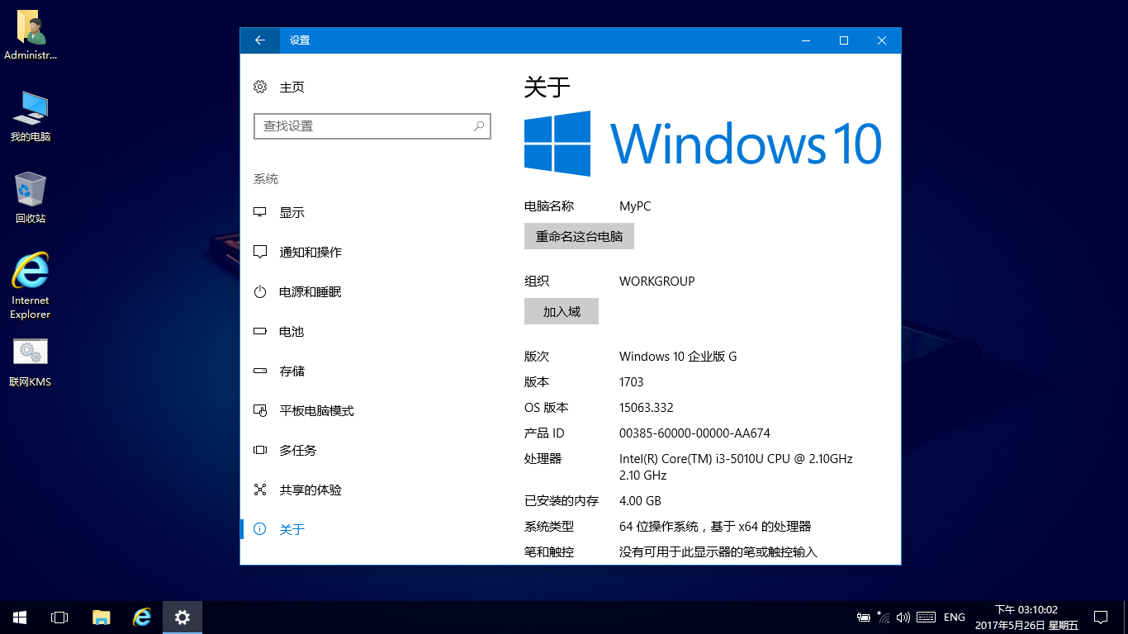Select the 存储 storage drive icon
This screenshot has width=1128, height=634.
point(260,371)
